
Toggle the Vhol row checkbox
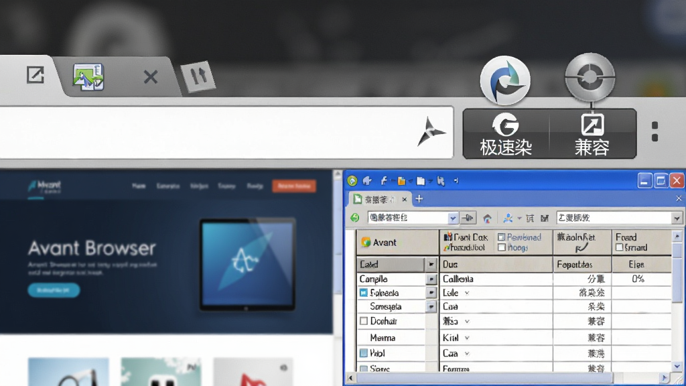click(364, 353)
